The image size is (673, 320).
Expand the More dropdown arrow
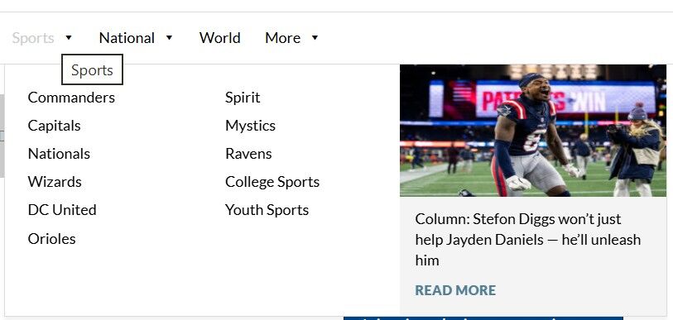point(315,38)
